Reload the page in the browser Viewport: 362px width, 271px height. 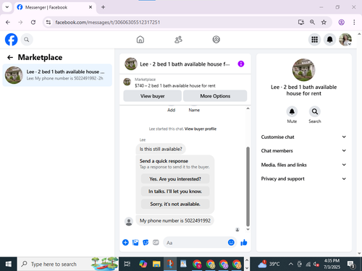tap(33, 22)
